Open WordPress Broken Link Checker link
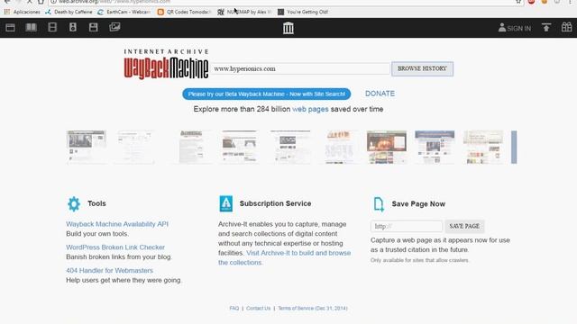Image resolution: width=577 pixels, height=324 pixels. 115,247
